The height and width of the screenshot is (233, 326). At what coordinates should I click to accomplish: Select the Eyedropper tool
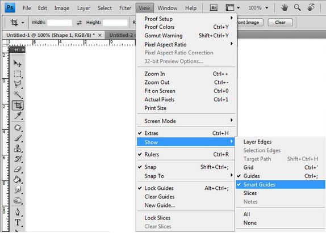point(18,116)
